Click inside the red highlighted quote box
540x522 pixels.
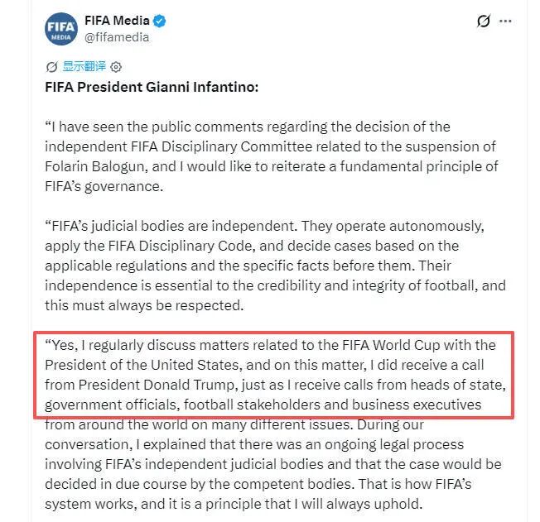274,375
